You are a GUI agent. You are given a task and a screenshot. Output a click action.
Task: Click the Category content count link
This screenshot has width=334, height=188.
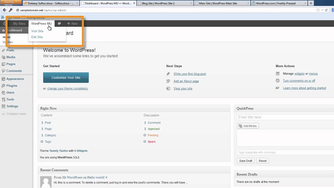[x=50, y=135]
